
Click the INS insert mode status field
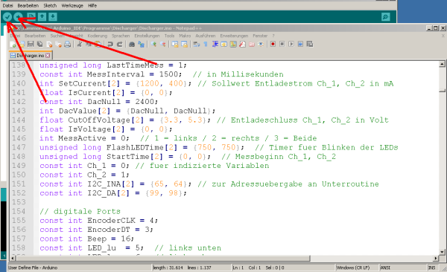coord(434,268)
